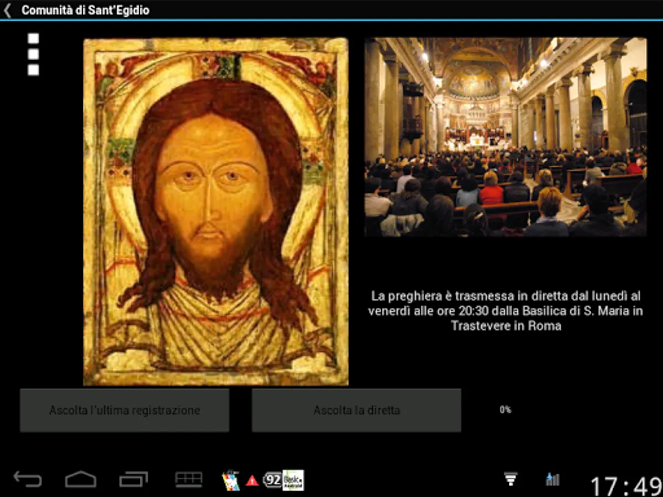The image size is (663, 497).
Task: Tap the 0% progress indicator
Action: tap(505, 410)
